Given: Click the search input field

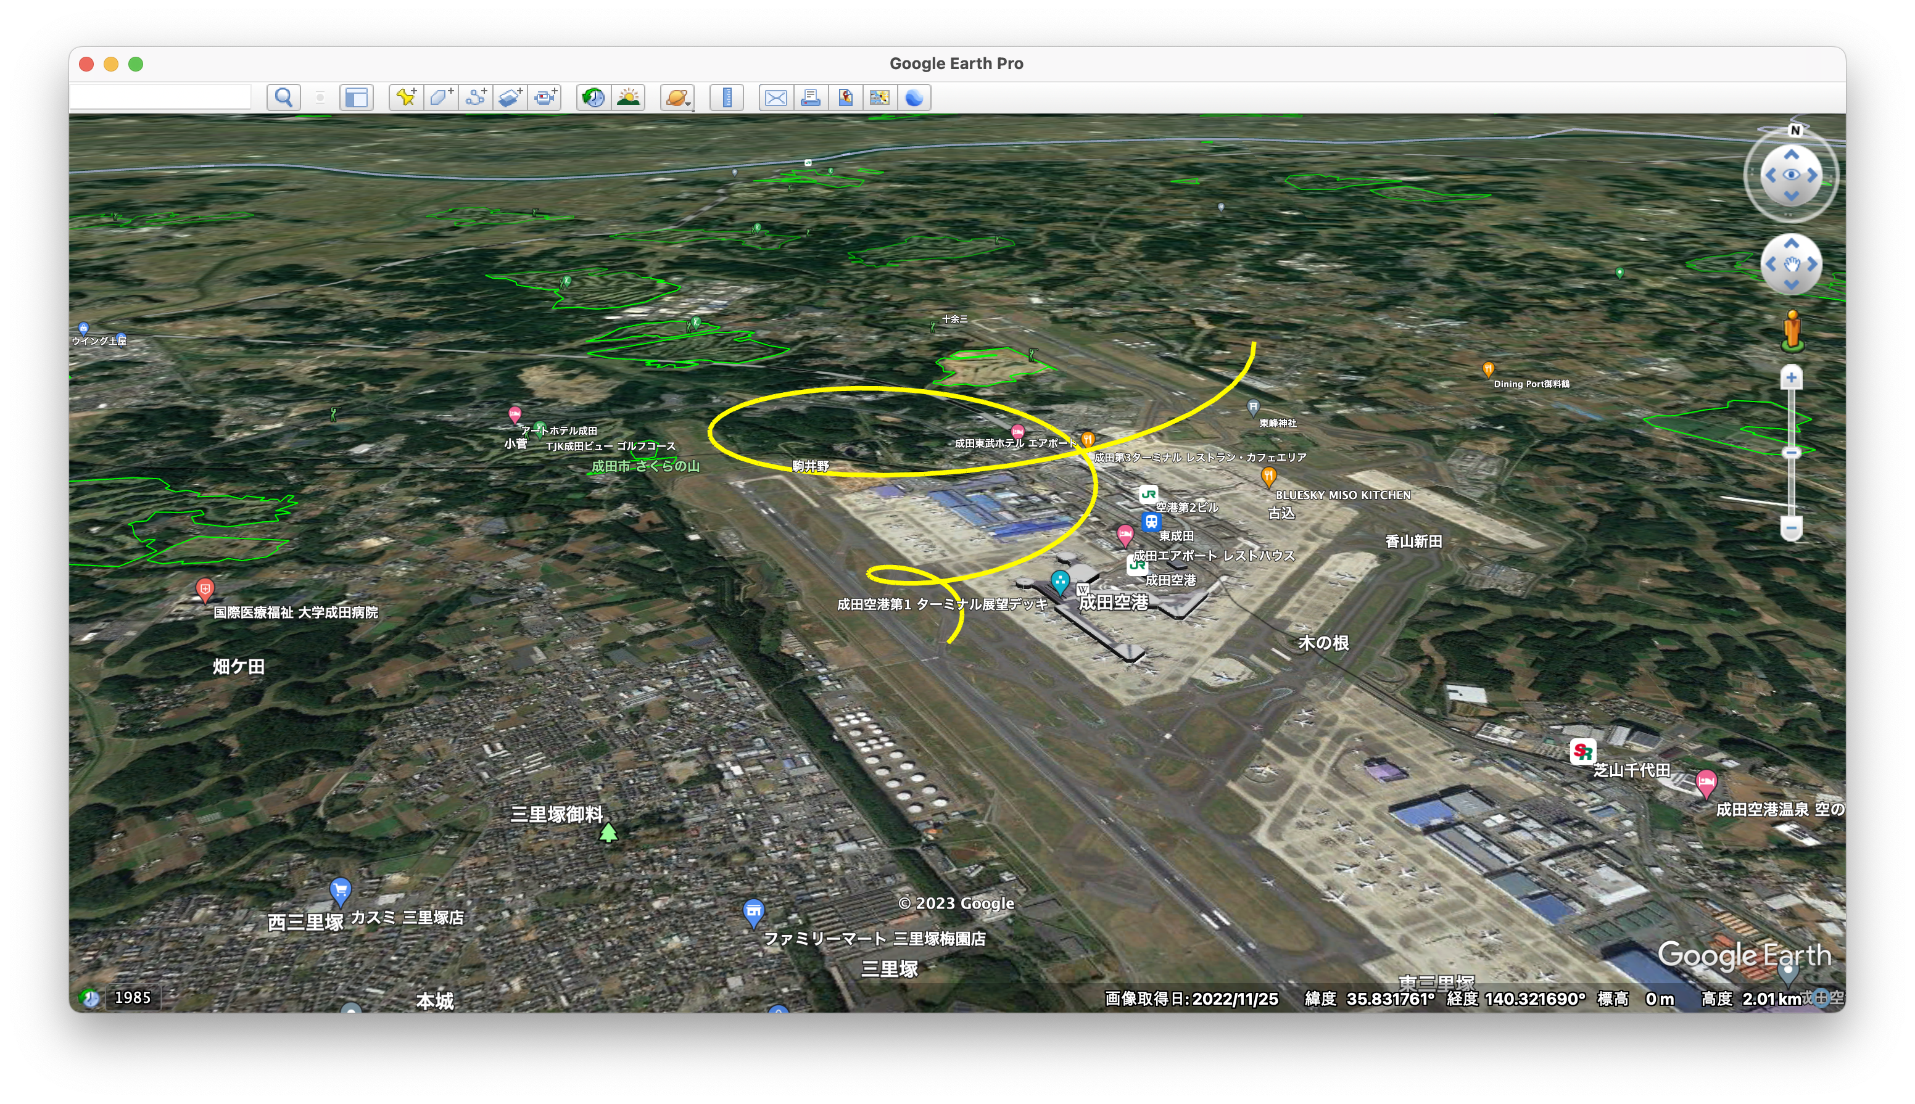Looking at the screenshot, I should [159, 97].
